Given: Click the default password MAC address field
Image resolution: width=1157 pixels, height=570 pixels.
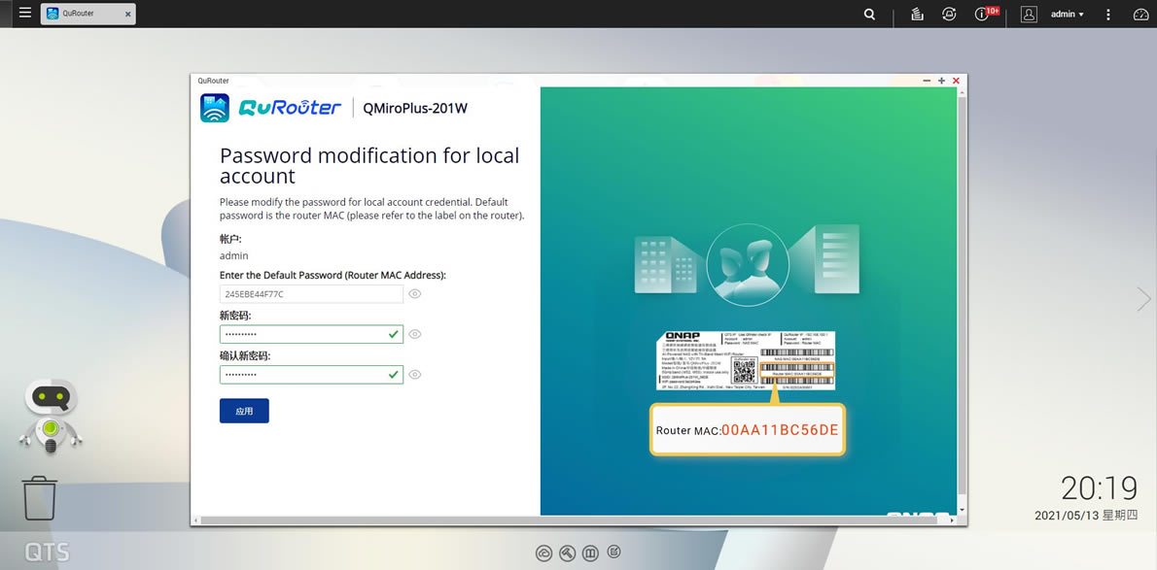Looking at the screenshot, I should pyautogui.click(x=311, y=294).
